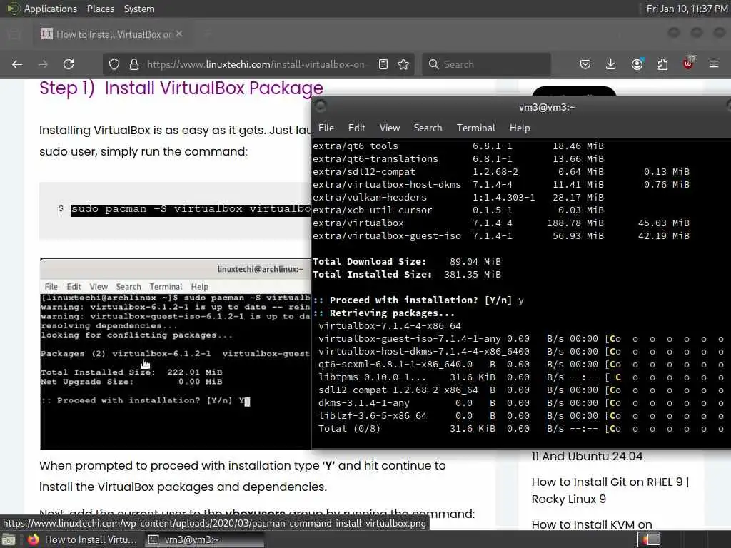Open the vm3 terminal View menu
731x548 pixels.
coord(389,128)
